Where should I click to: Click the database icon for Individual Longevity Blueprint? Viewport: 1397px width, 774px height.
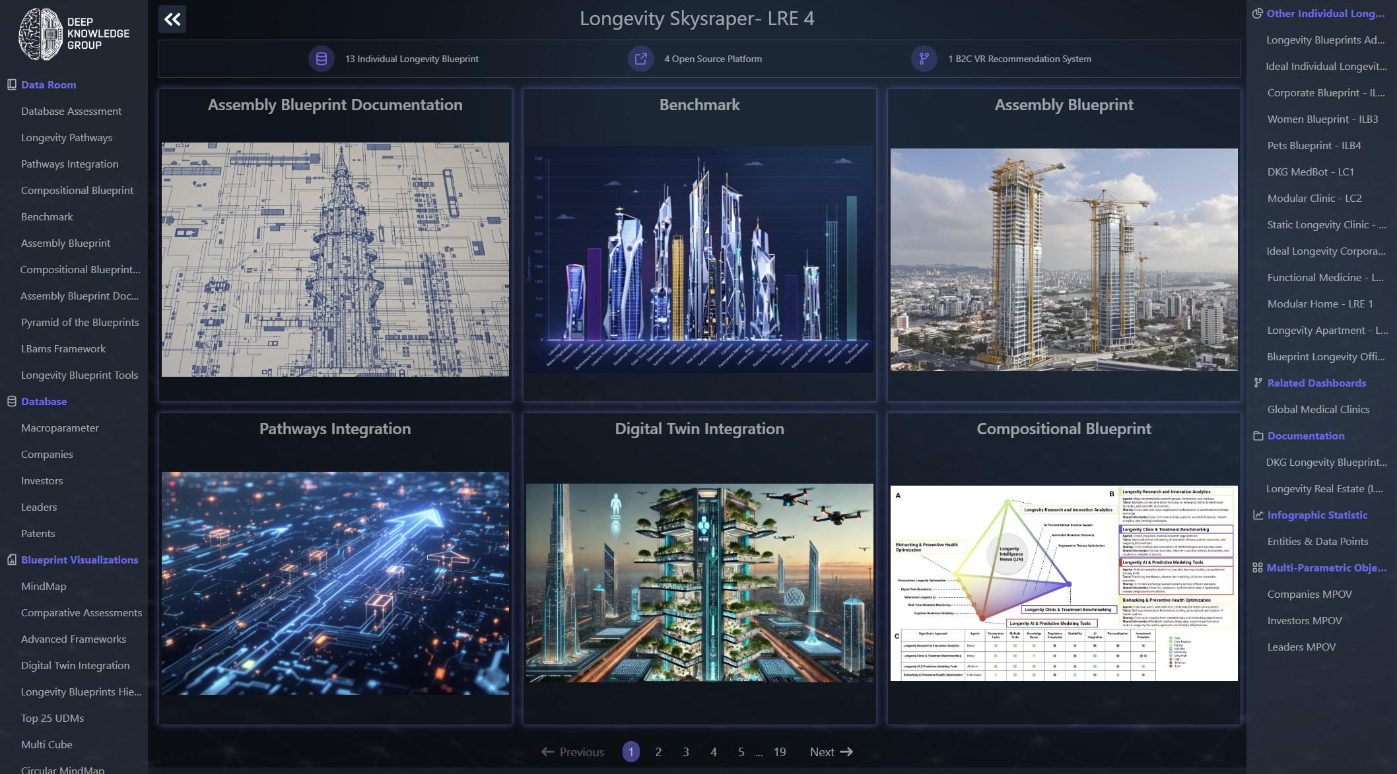pos(322,59)
